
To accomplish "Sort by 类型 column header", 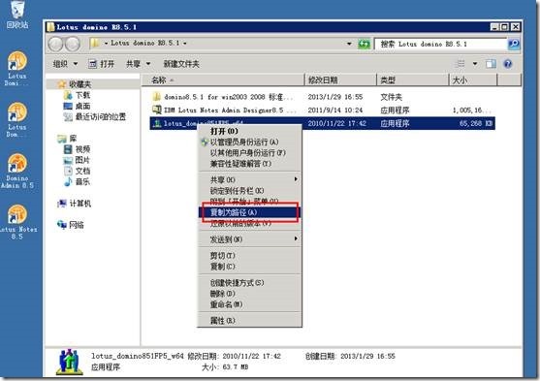I will coord(413,80).
